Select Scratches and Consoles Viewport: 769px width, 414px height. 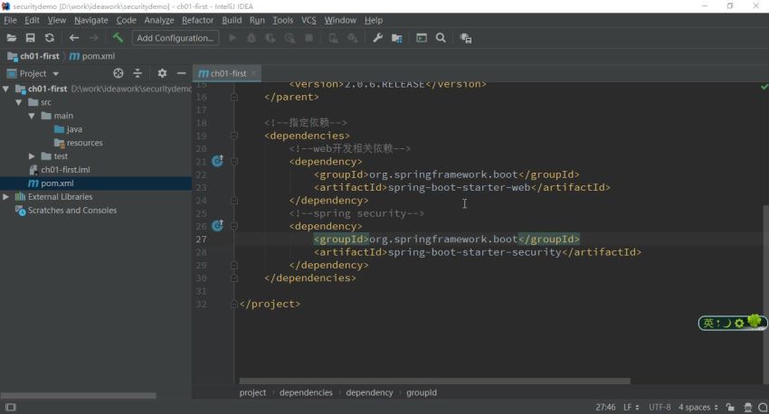coord(66,211)
